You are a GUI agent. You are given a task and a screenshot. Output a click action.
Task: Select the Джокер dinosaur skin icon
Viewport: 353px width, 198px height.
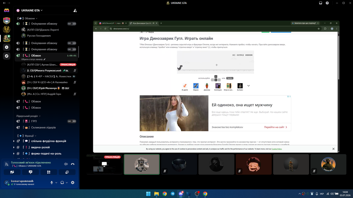pyautogui.click(x=207, y=86)
